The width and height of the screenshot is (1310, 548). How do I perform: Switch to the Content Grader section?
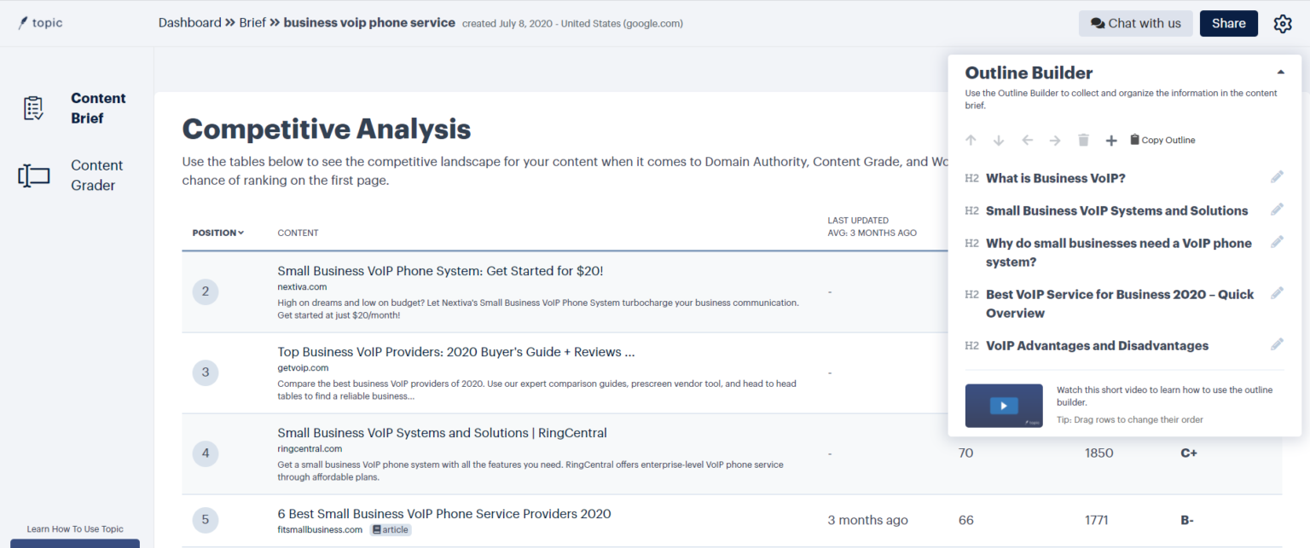pos(97,176)
